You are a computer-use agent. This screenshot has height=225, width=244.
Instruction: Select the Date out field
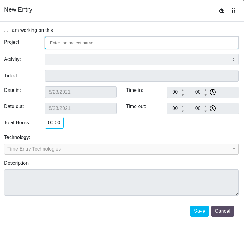(x=81, y=108)
